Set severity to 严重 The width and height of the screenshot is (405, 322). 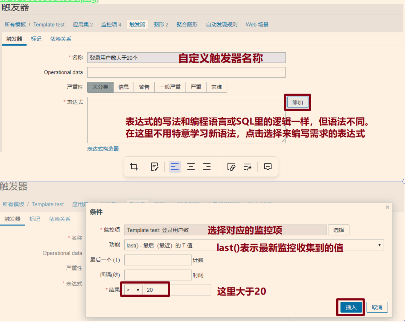click(196, 87)
